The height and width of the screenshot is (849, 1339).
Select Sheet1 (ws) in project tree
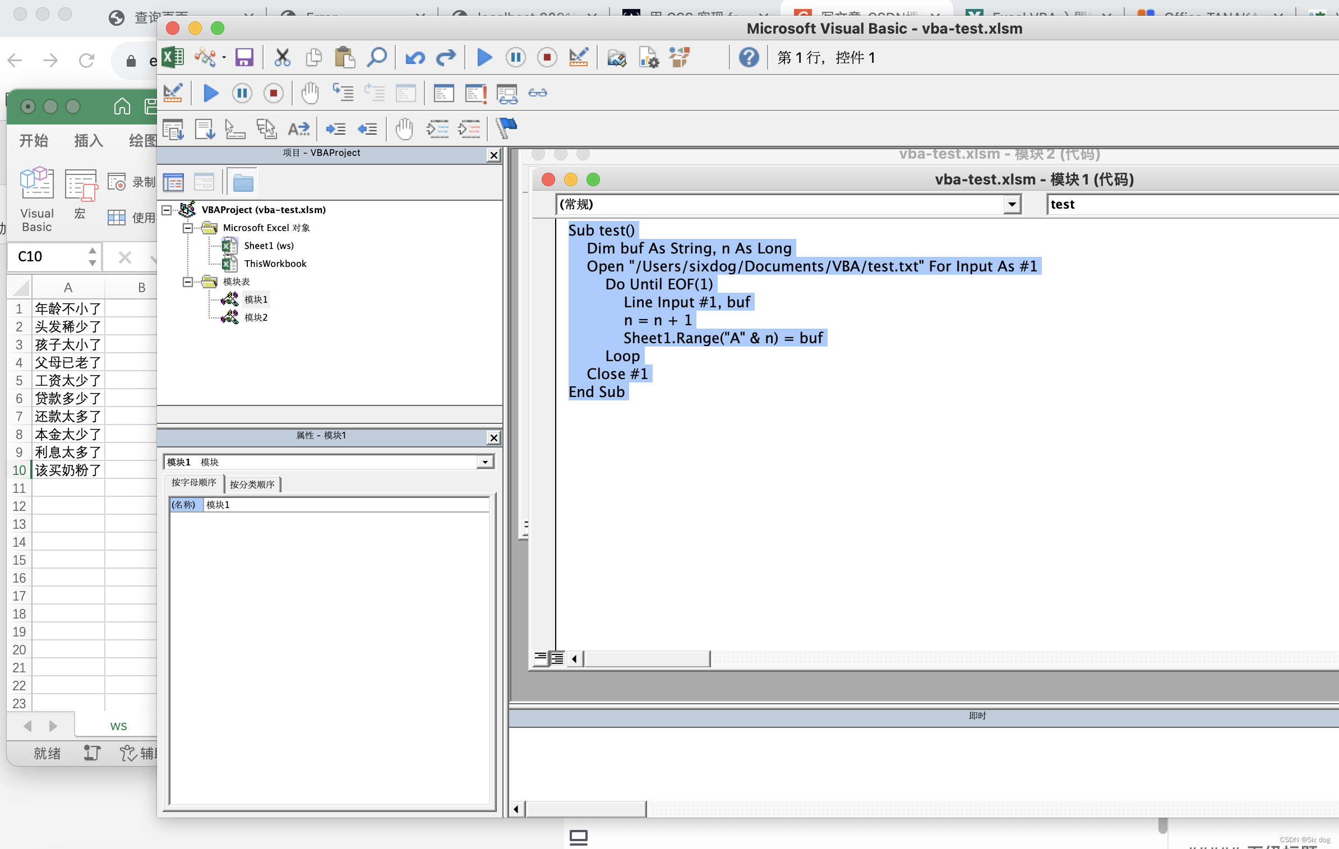click(x=269, y=246)
